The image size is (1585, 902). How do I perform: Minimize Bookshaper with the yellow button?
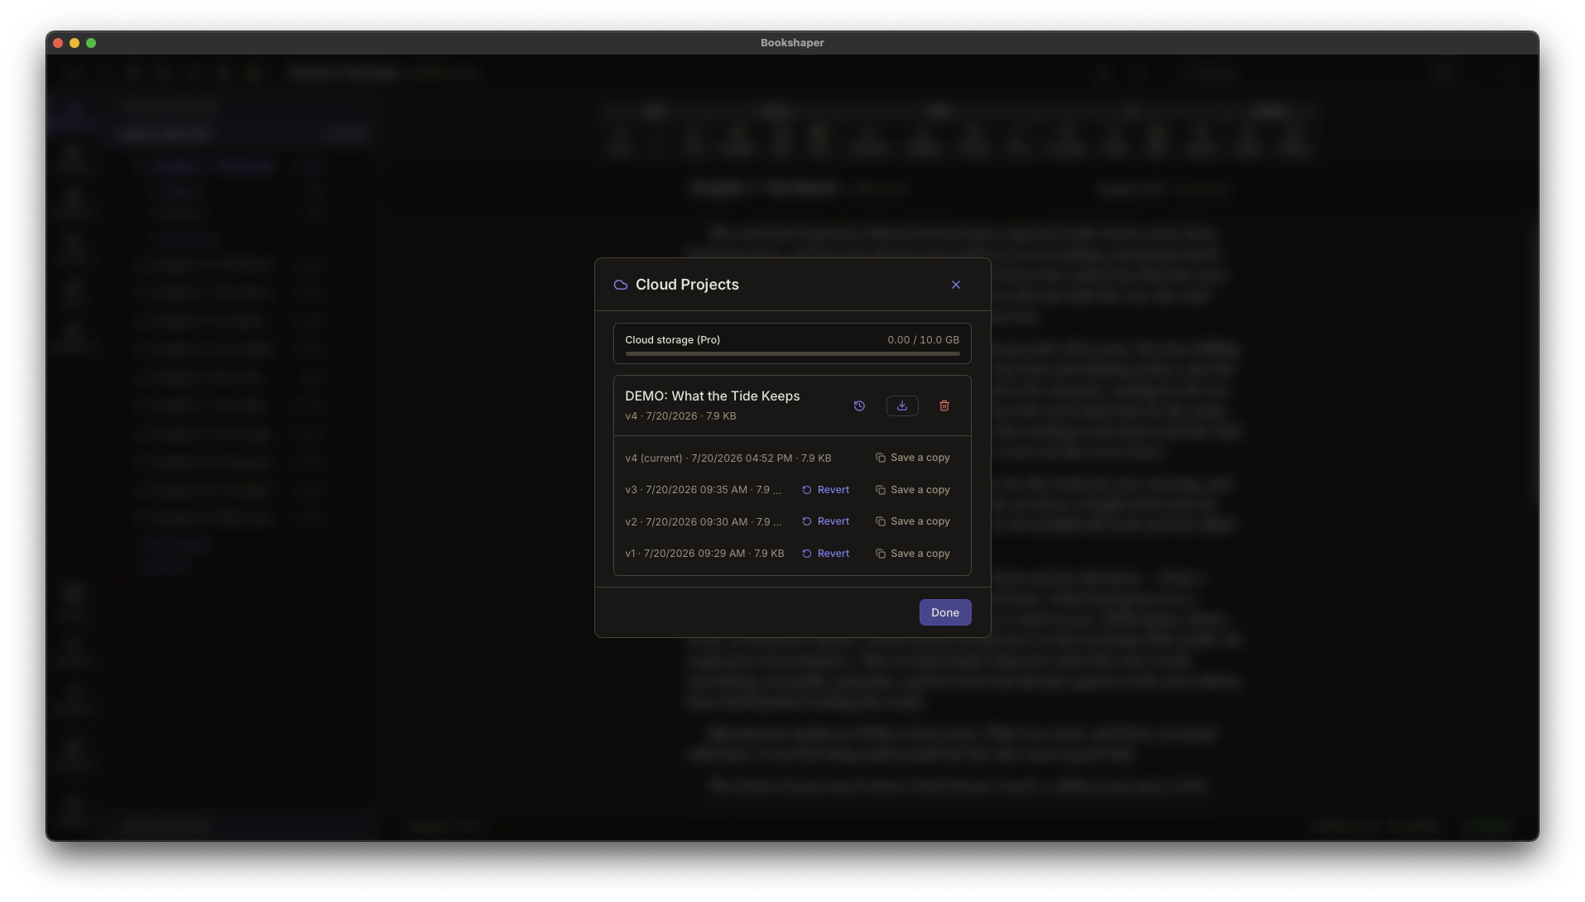pyautogui.click(x=74, y=43)
